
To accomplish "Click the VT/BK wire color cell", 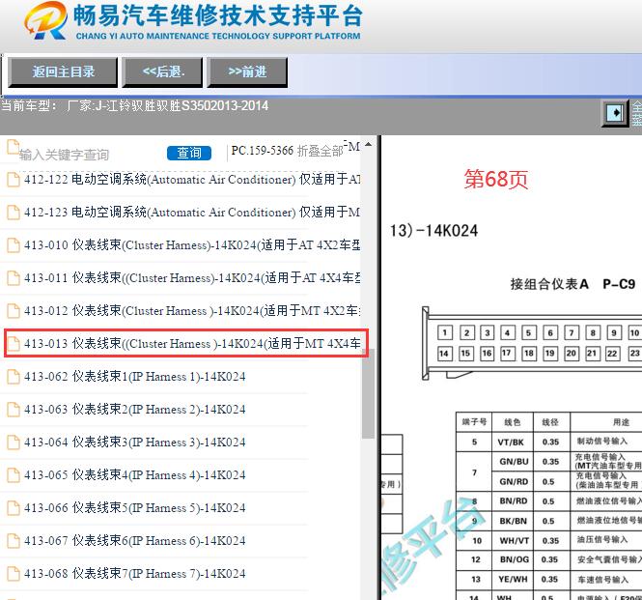I will pyautogui.click(x=511, y=443).
